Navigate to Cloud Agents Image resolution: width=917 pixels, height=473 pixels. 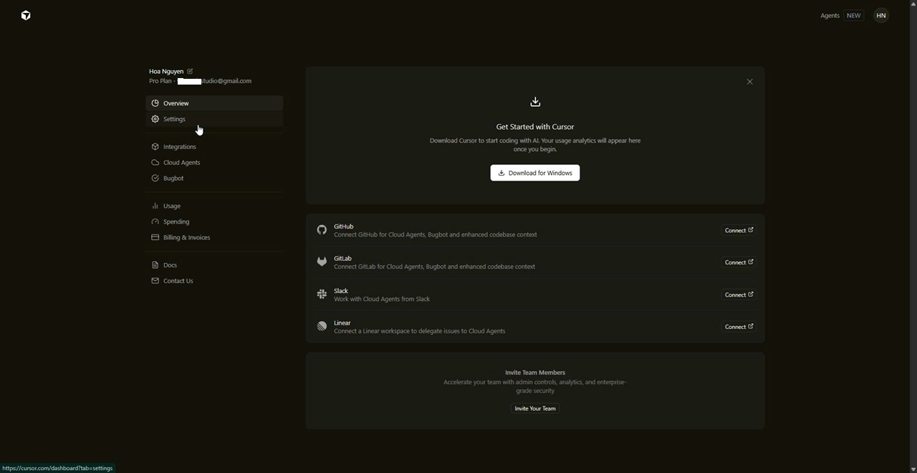(x=214, y=163)
